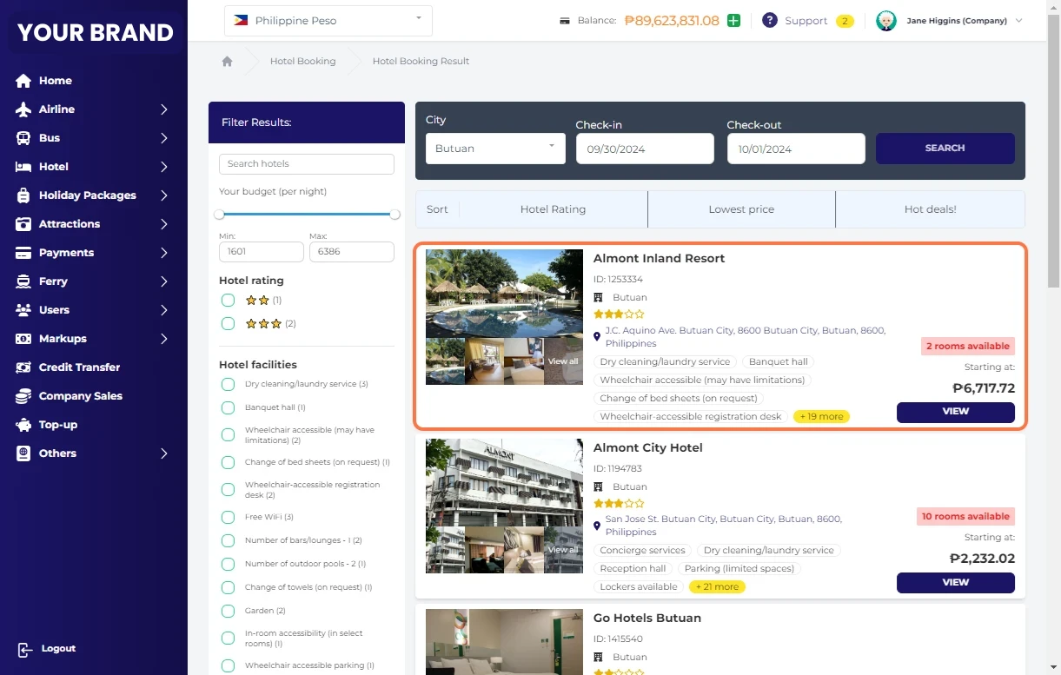
Task: Click VIEW for Almont City Hotel
Action: click(955, 582)
